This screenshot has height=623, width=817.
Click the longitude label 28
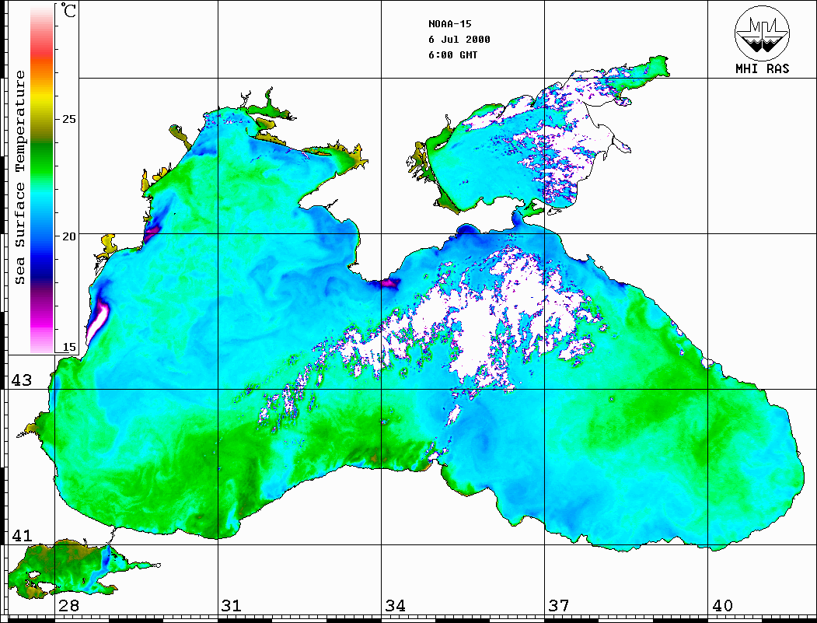click(68, 606)
